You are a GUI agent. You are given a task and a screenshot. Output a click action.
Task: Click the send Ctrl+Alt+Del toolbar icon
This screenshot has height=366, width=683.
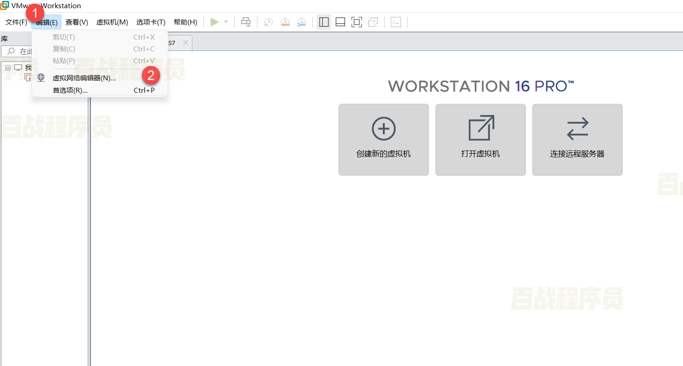pyautogui.click(x=246, y=22)
